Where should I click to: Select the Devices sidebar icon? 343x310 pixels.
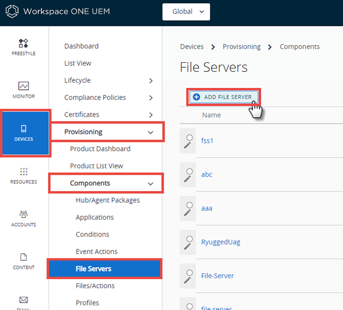coord(23,128)
